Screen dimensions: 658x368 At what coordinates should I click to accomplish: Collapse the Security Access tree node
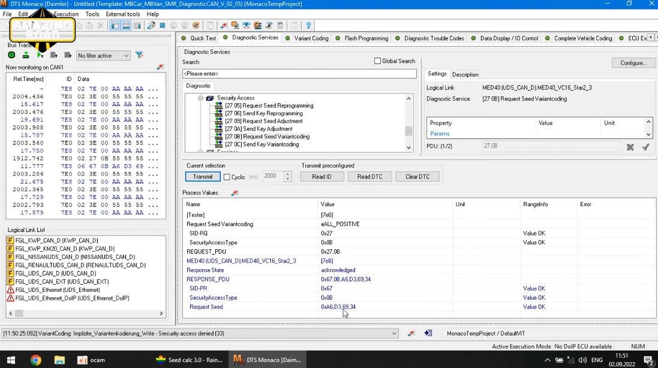click(x=200, y=98)
